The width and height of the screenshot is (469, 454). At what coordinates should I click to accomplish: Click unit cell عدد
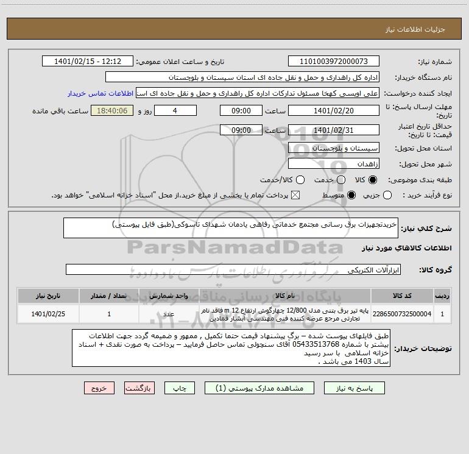tap(169, 314)
